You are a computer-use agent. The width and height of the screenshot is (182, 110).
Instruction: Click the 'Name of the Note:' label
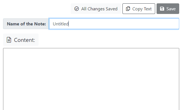pos(26,24)
